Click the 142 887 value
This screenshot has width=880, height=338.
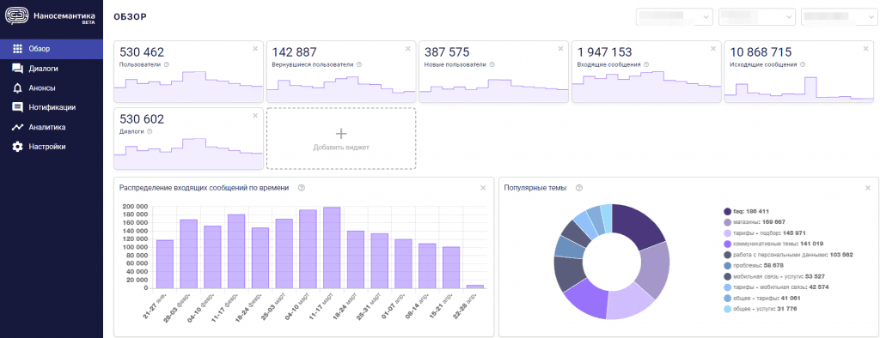[x=295, y=52]
